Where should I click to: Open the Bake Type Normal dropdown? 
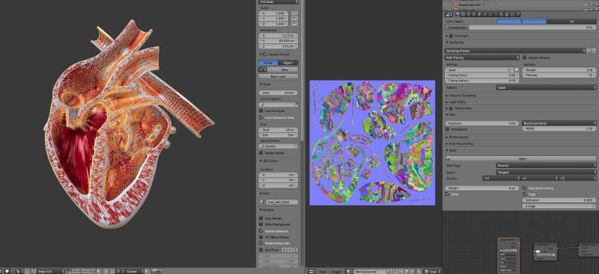point(546,166)
